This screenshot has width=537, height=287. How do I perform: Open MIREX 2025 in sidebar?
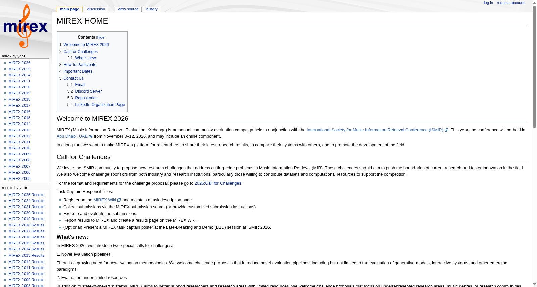pyautogui.click(x=19, y=69)
